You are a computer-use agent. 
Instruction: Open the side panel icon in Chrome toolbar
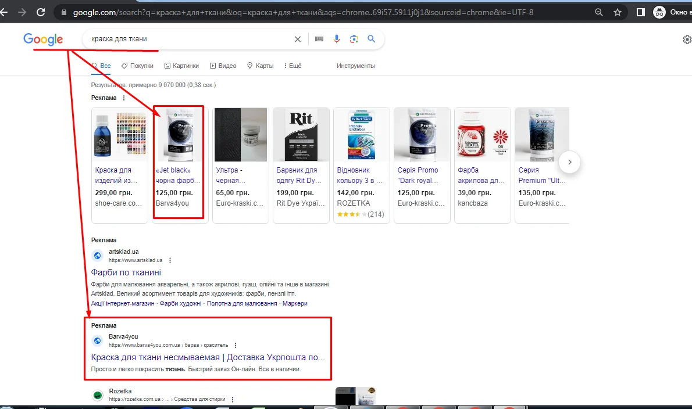tap(640, 12)
